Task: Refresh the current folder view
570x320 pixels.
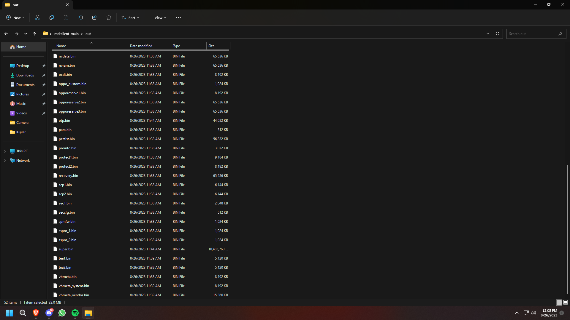Action: click(498, 34)
